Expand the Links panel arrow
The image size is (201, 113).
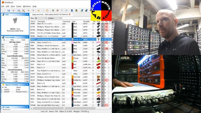pyautogui.click(x=27, y=107)
